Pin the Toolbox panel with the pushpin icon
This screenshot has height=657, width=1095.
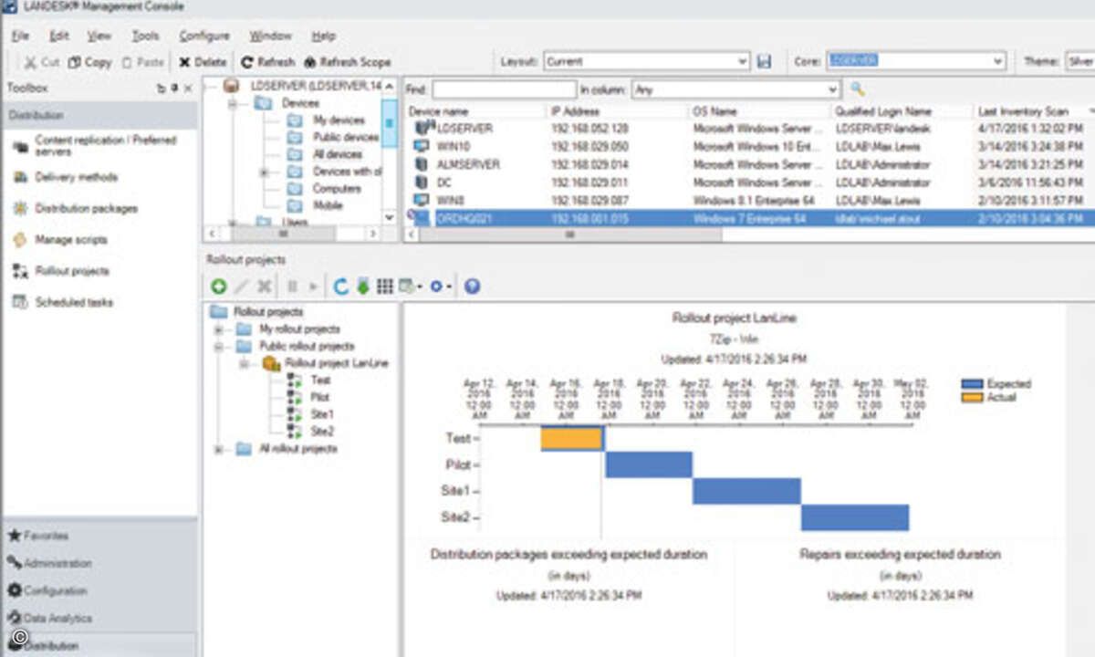tap(174, 89)
